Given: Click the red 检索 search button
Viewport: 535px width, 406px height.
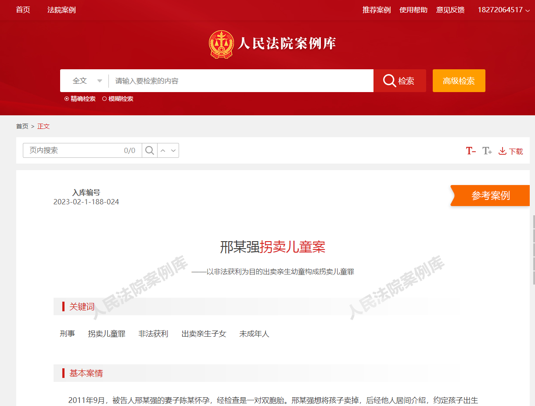Looking at the screenshot, I should click(399, 81).
